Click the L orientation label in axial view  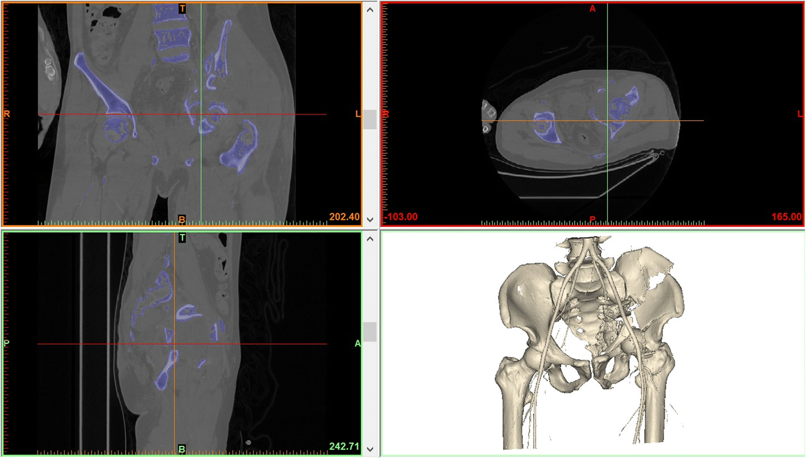[800, 114]
